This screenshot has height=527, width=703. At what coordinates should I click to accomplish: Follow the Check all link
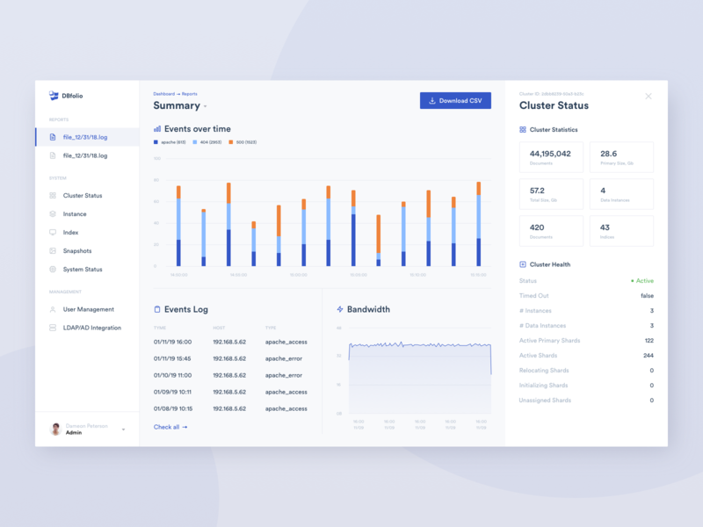tap(170, 427)
